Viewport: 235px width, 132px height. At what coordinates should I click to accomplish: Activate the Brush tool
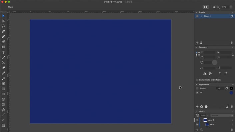[3, 58]
